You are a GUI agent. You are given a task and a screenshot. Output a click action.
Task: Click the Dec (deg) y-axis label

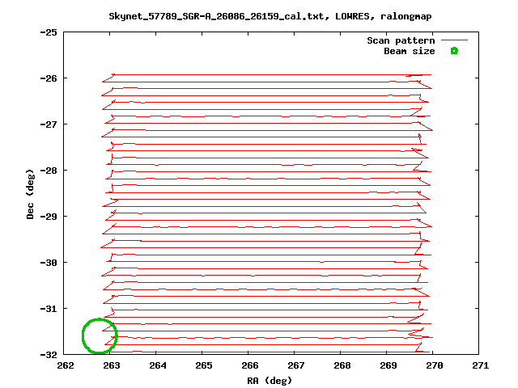30,194
